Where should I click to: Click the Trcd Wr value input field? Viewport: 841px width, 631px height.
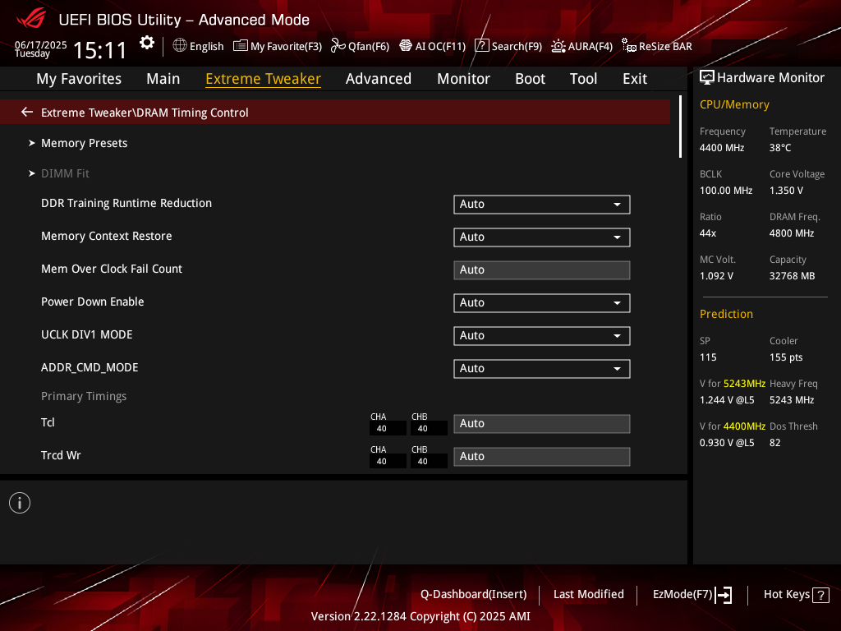point(542,457)
